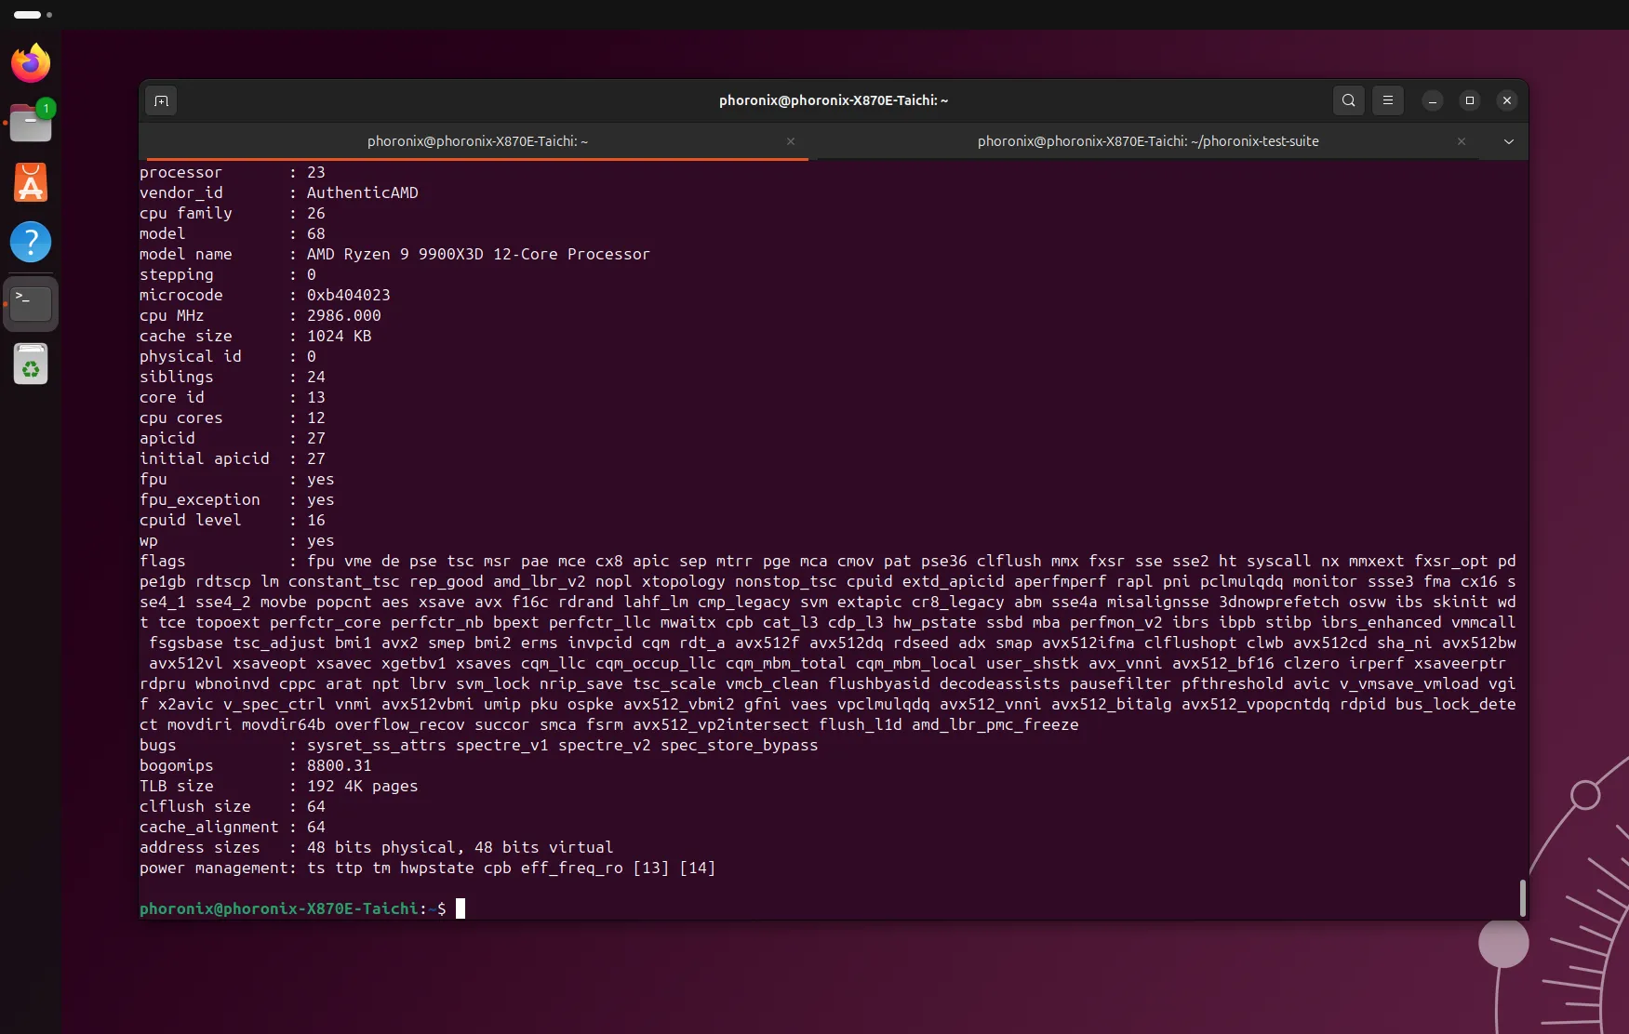This screenshot has width=1629, height=1034.
Task: Click the 'power management' line
Action: 428,868
